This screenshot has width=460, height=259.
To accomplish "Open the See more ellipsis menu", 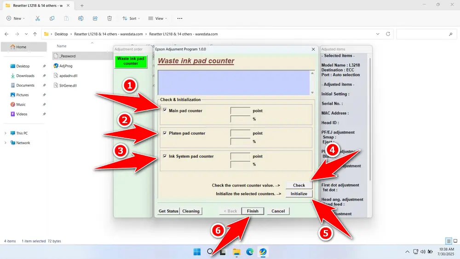I will point(180,18).
